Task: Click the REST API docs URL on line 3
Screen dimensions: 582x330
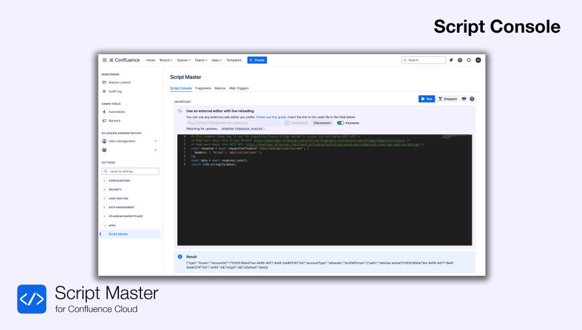Action: [332, 144]
